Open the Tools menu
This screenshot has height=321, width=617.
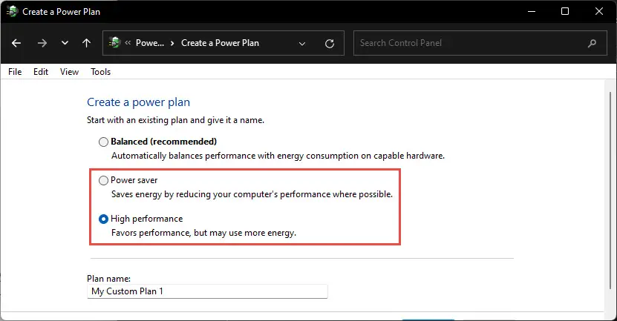point(101,72)
